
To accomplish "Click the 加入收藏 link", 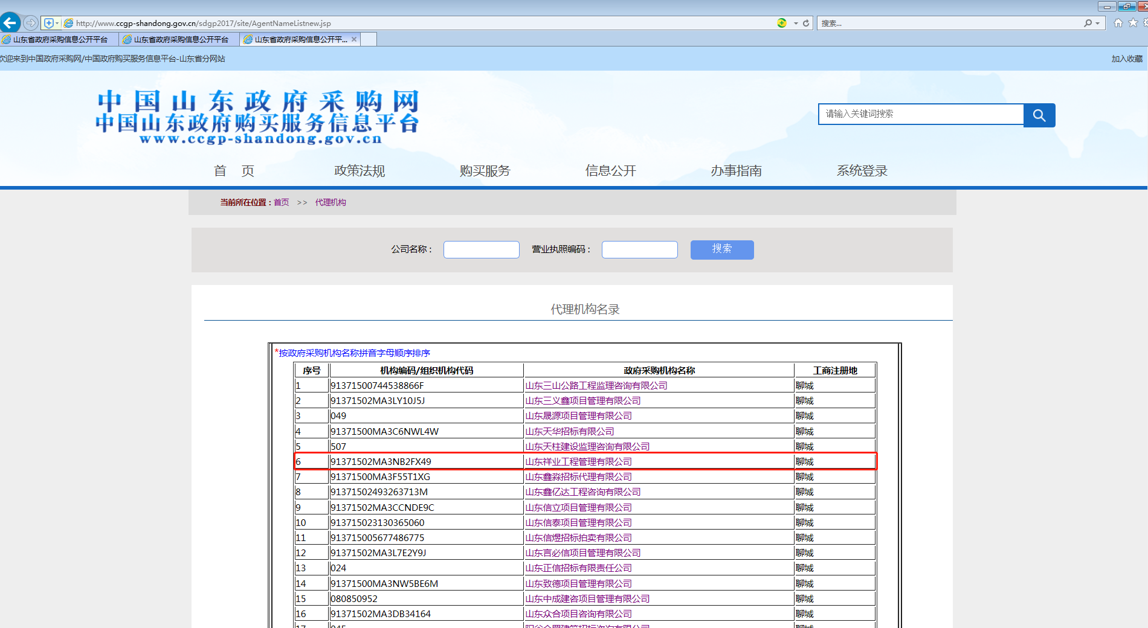I will tap(1127, 59).
